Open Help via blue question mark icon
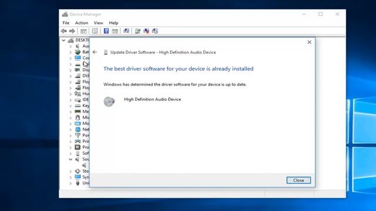The image size is (376, 211). [x=106, y=31]
